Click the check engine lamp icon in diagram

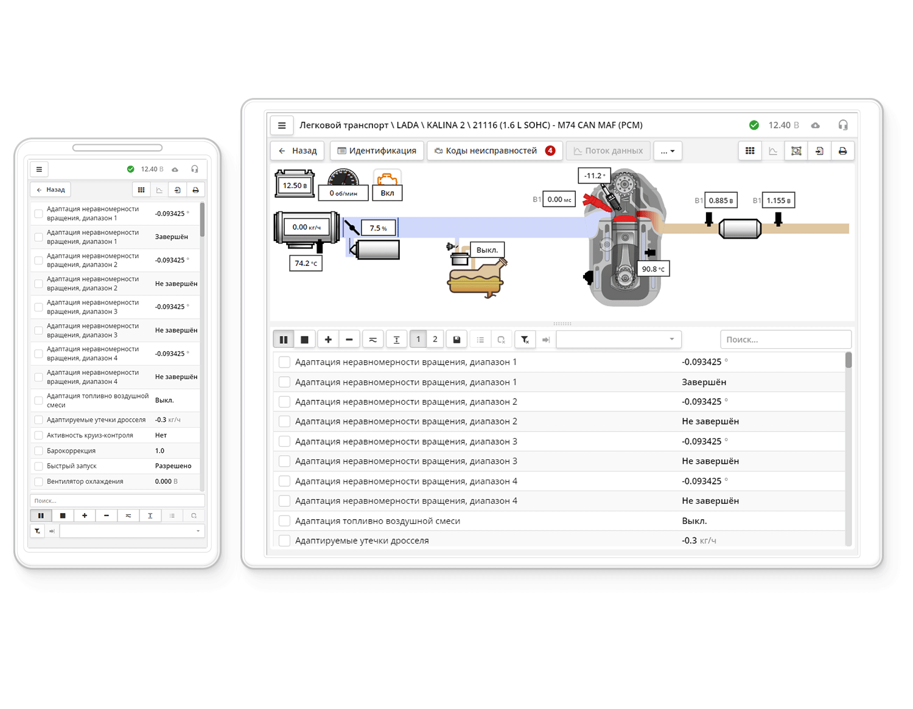click(x=387, y=180)
